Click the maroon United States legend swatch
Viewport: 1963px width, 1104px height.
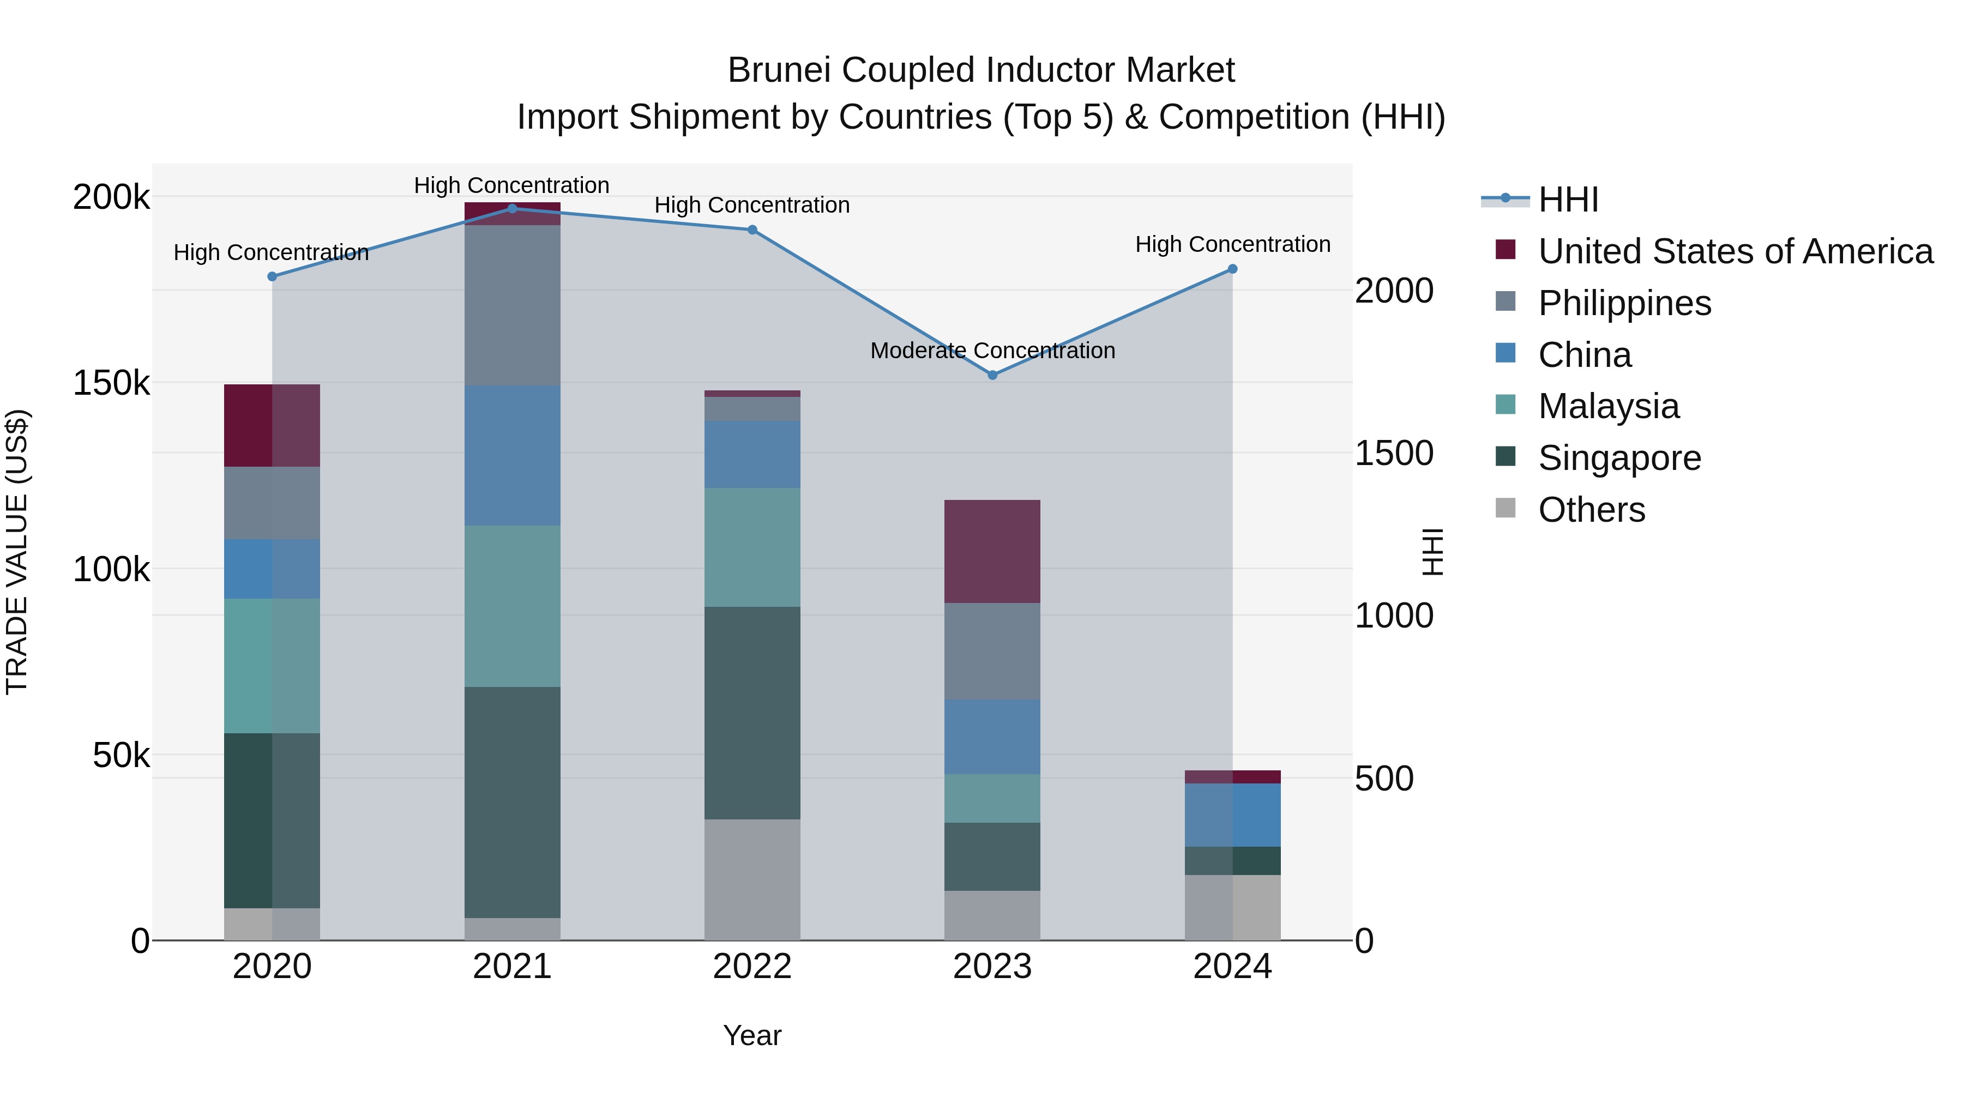[x=1506, y=249]
